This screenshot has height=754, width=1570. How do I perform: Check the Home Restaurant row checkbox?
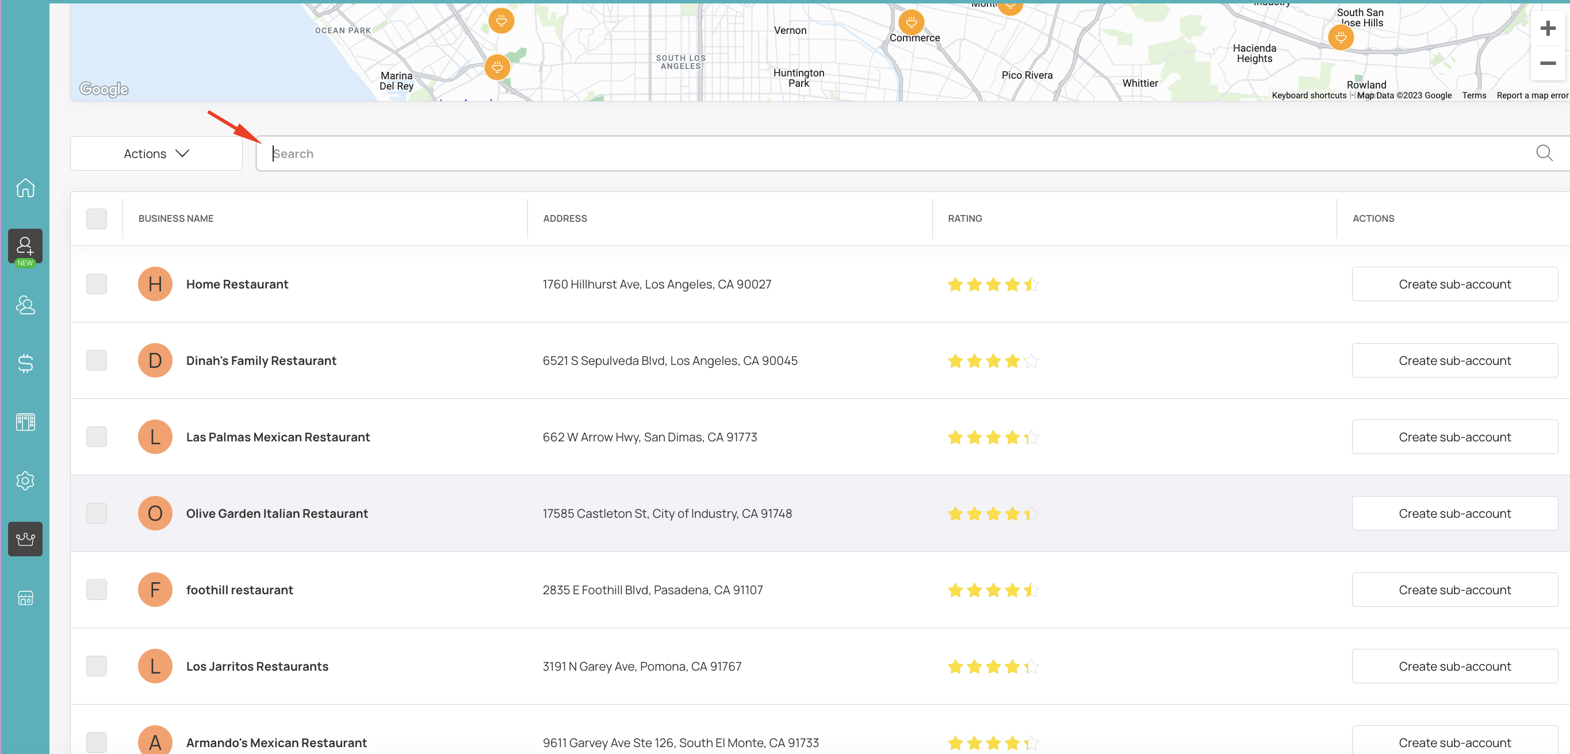[96, 284]
